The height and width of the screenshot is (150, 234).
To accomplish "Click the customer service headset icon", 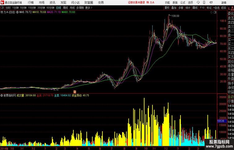I will (x=198, y=2).
